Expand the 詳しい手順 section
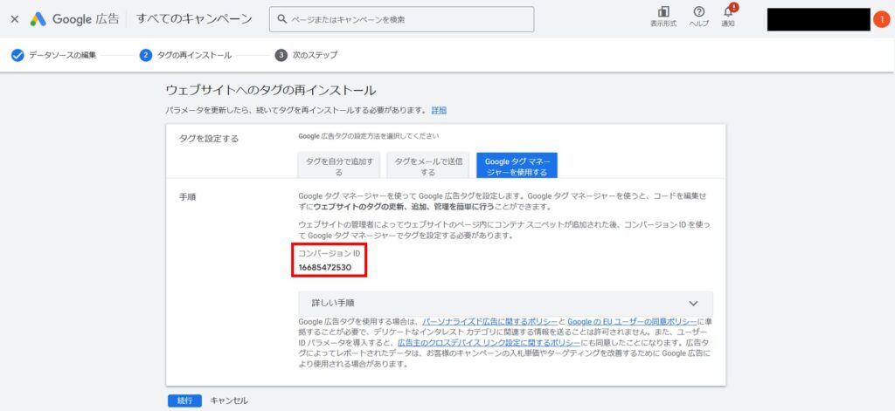895x411 pixels. 505,304
